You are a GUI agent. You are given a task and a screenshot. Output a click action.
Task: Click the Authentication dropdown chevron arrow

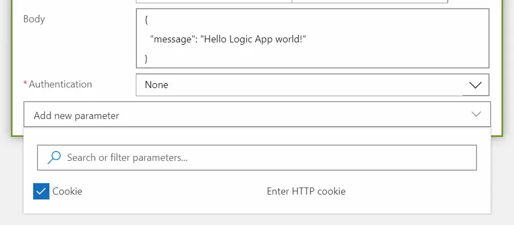(x=475, y=85)
